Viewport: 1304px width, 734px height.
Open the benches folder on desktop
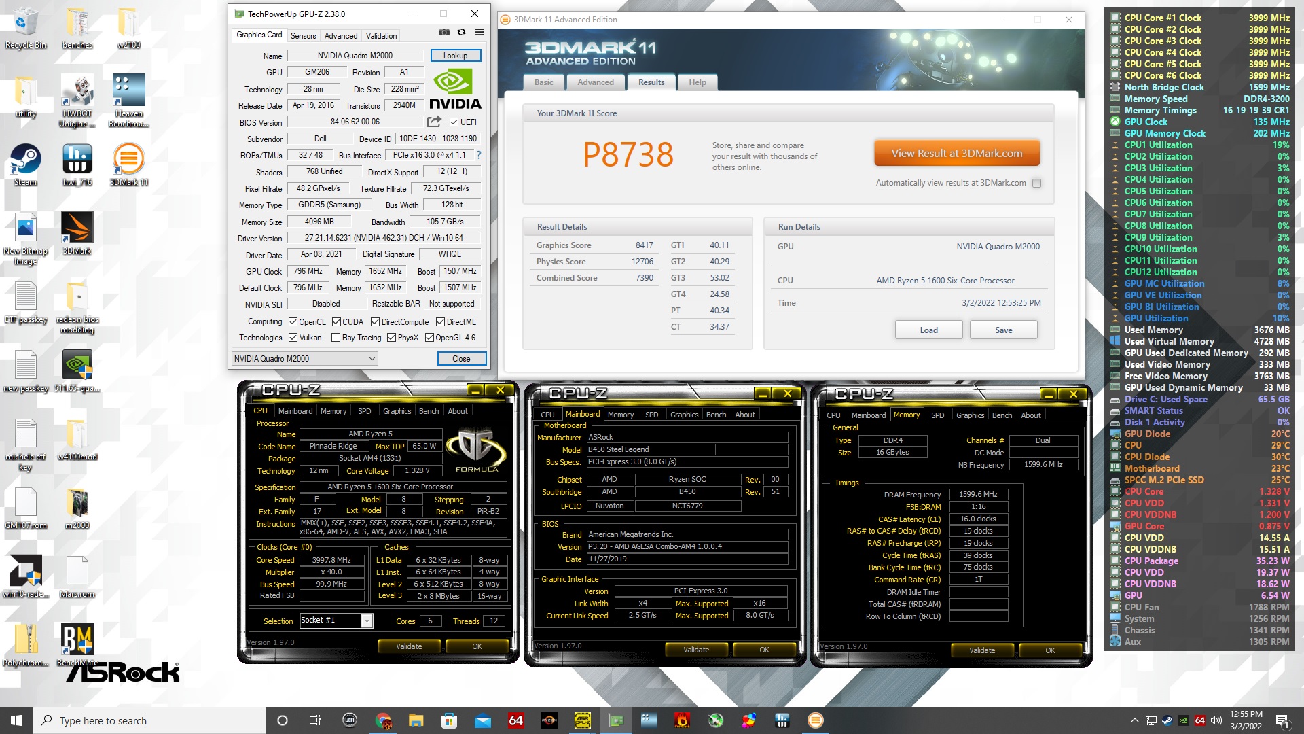pos(77,29)
